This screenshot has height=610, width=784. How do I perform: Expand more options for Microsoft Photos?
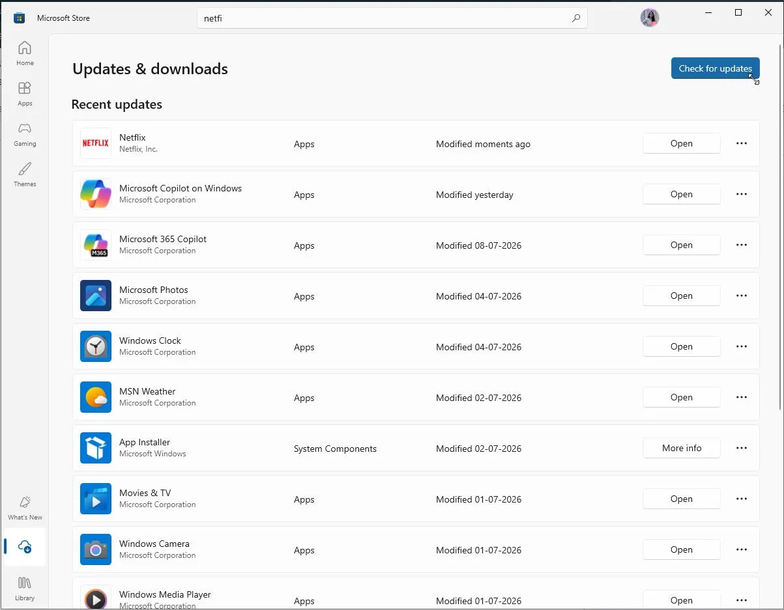click(x=741, y=296)
